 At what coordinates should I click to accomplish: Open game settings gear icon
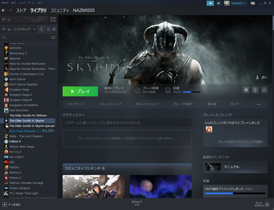point(246,90)
